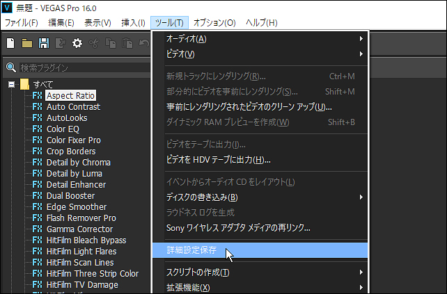Click FX icon beside AutoLooks
The height and width of the screenshot is (294, 447).
pos(38,117)
